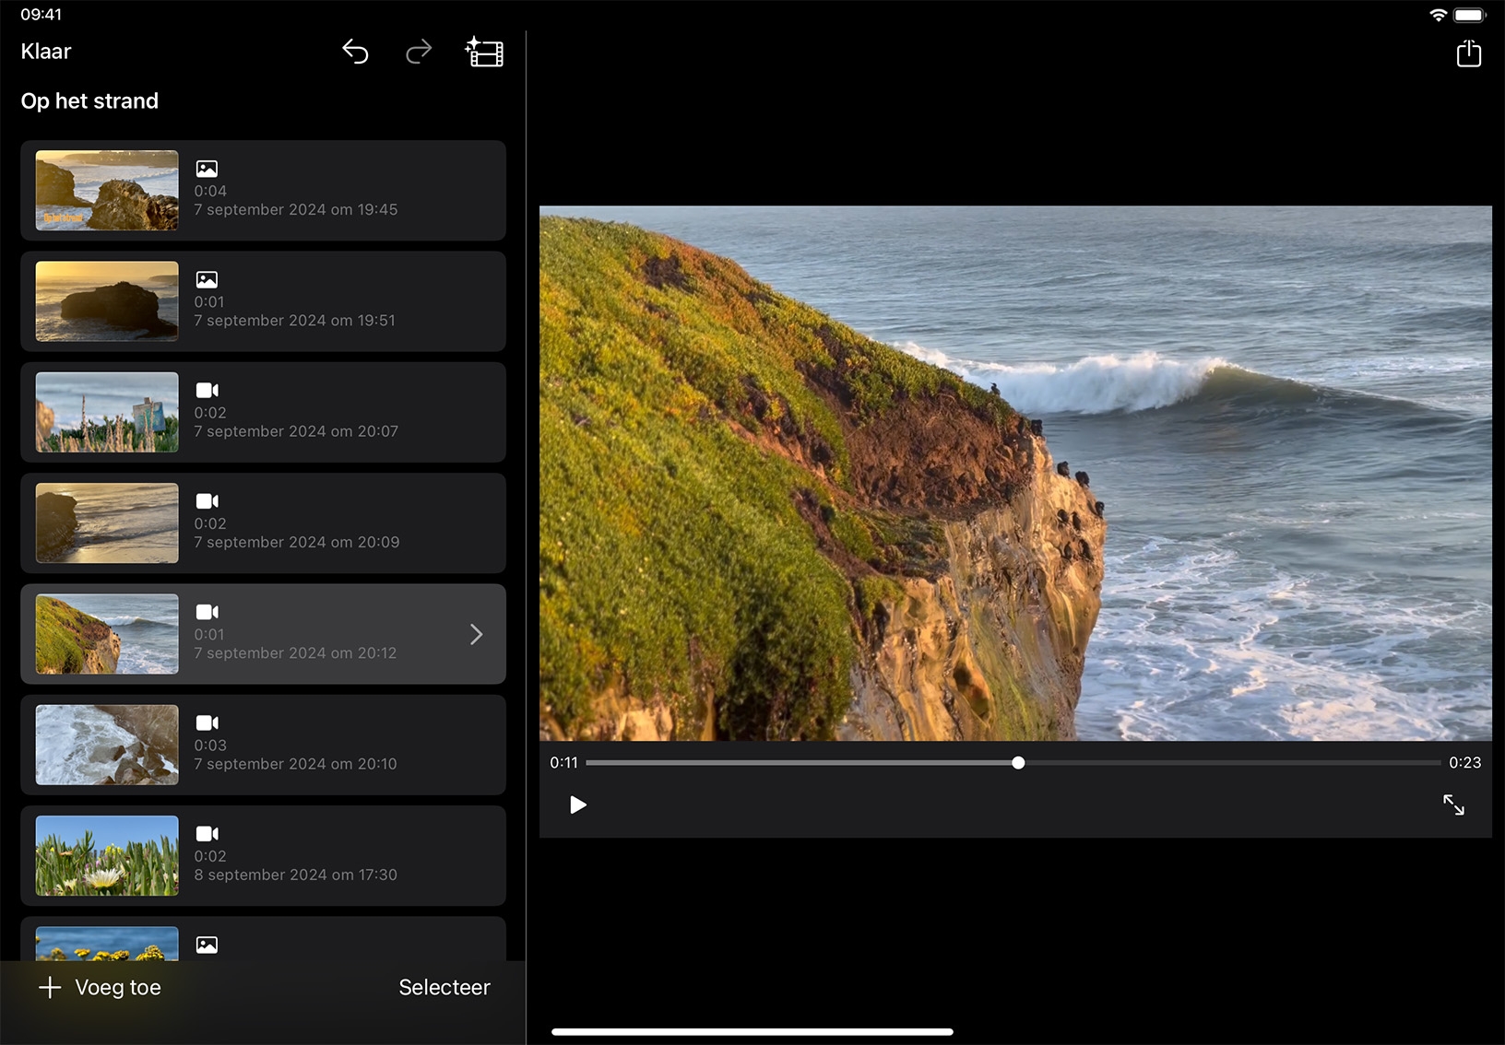
Task: Tap video camera icon on 17:30 clip
Action: pos(207,834)
